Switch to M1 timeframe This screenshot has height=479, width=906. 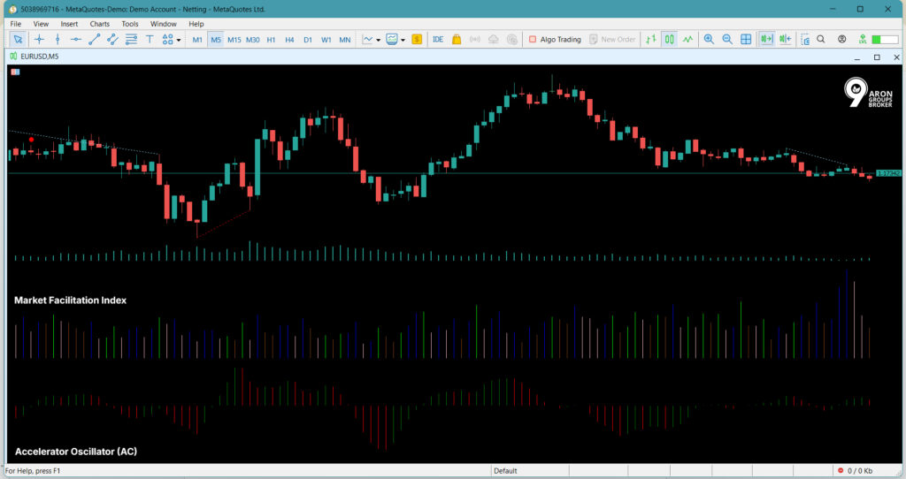pos(197,40)
